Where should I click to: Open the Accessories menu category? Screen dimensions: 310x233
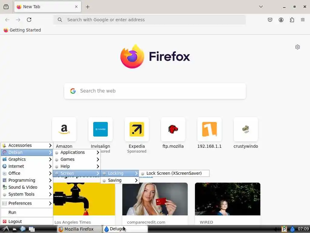tap(27, 145)
